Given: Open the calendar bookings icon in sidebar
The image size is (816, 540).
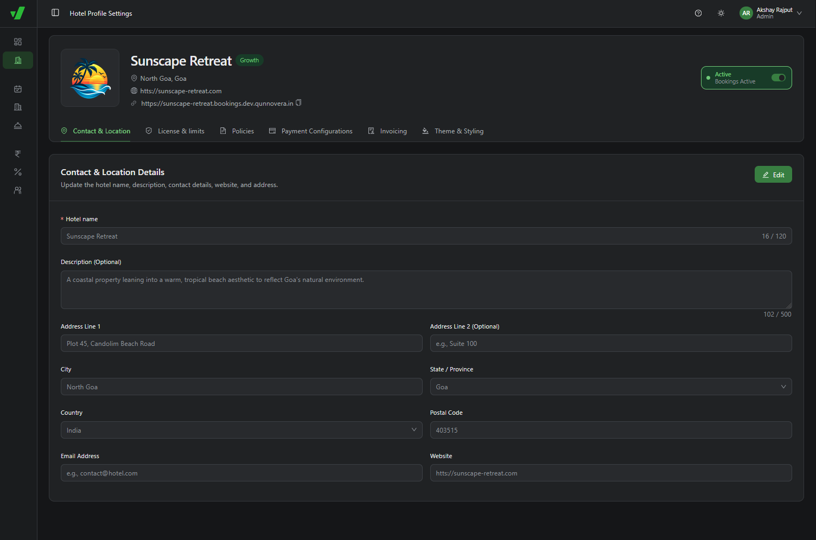Looking at the screenshot, I should pos(18,89).
